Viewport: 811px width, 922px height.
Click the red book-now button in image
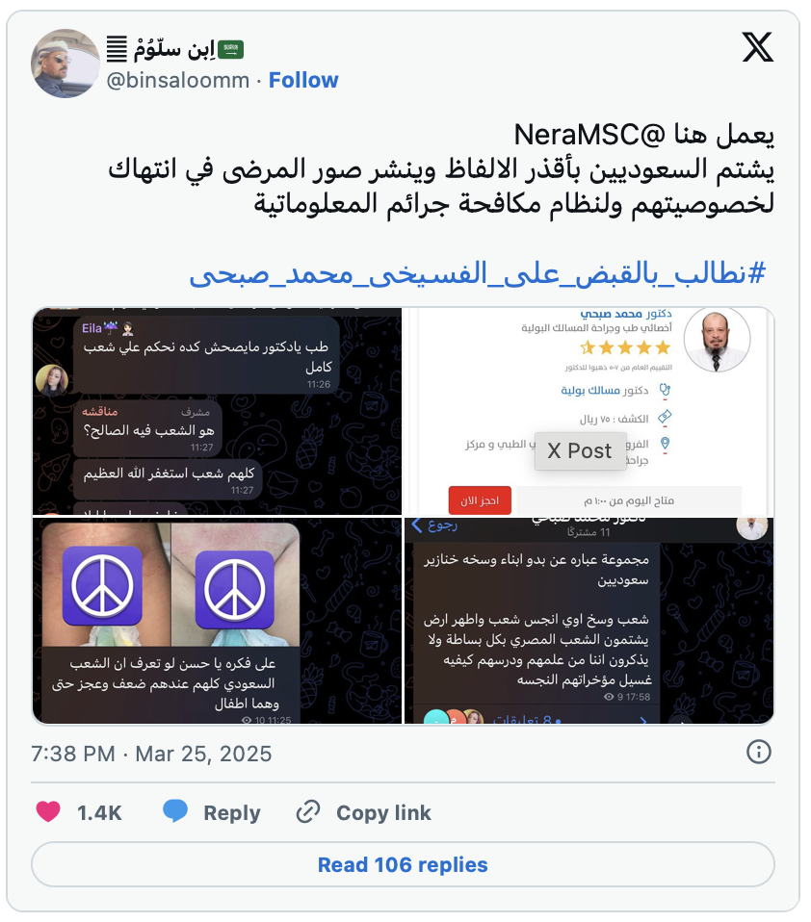[x=480, y=500]
